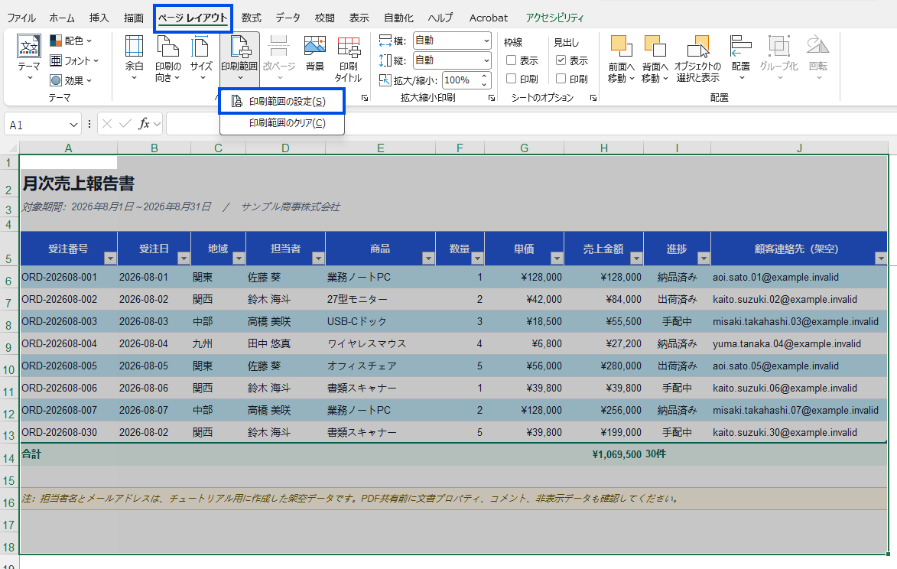Select cell ORD-202608-004
Viewport: 897px width, 569px height.
[68, 343]
